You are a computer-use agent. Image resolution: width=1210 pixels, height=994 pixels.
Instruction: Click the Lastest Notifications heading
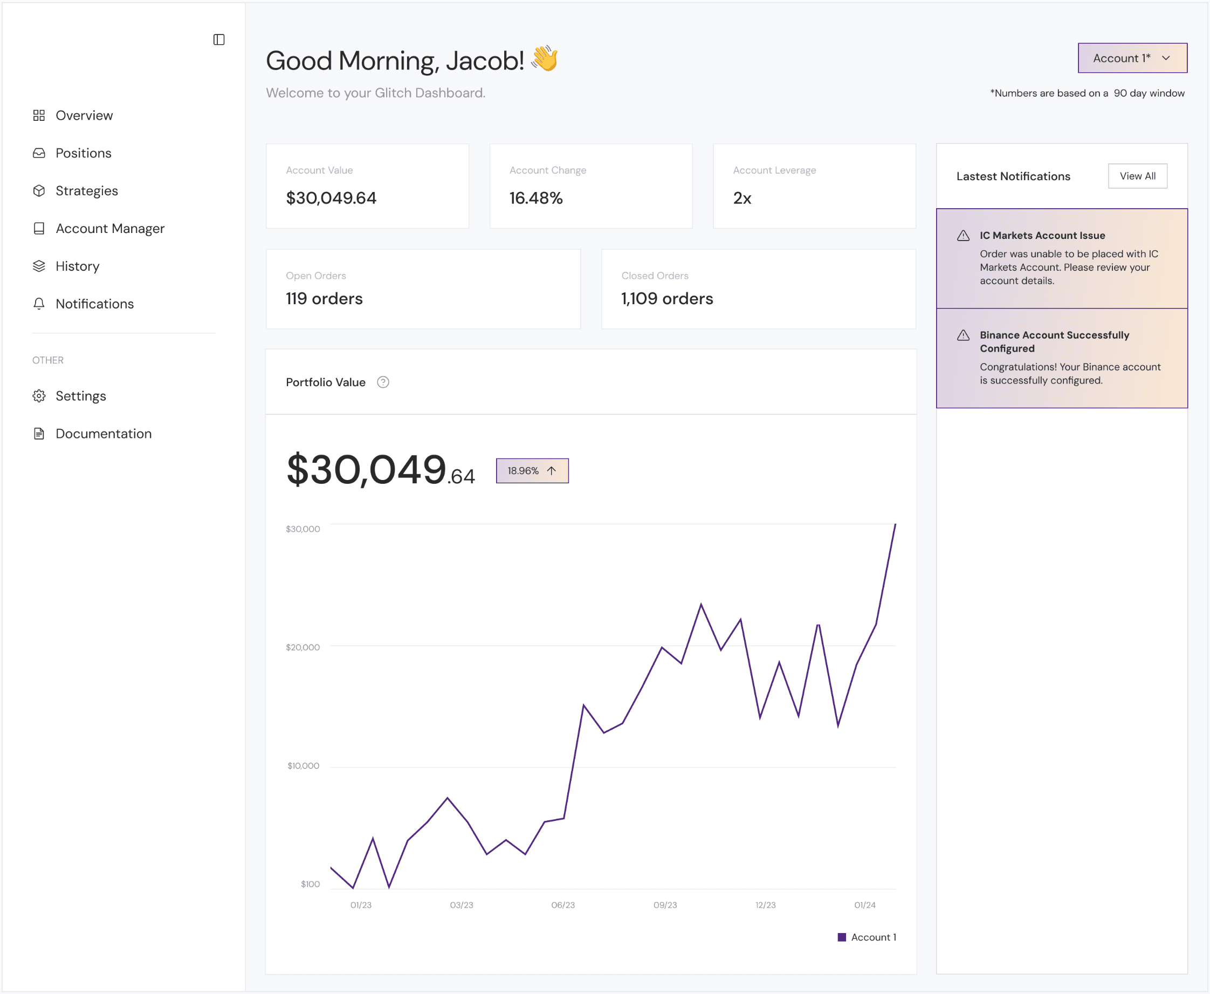coord(1013,176)
